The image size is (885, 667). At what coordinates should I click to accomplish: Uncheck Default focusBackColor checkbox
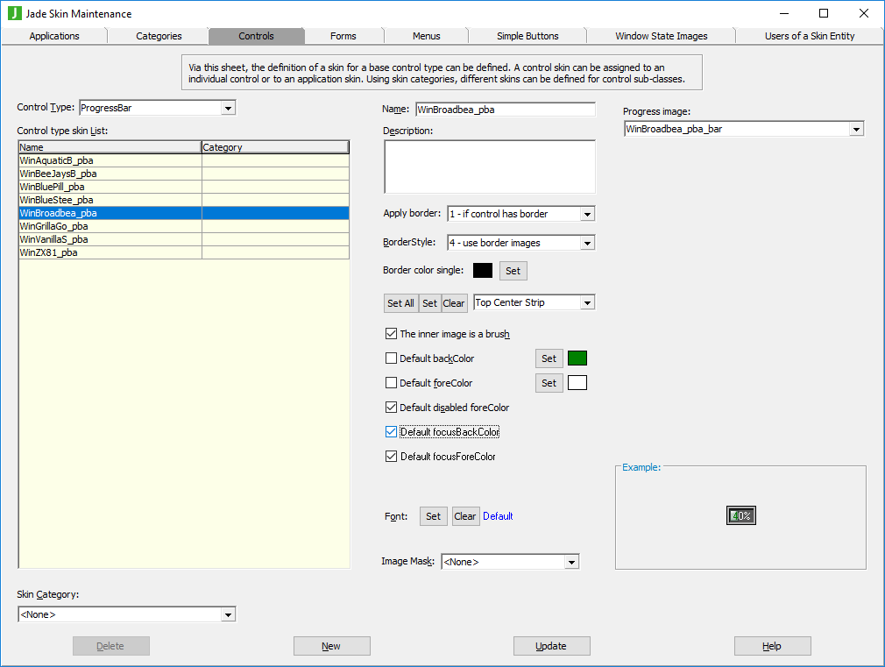[392, 432]
